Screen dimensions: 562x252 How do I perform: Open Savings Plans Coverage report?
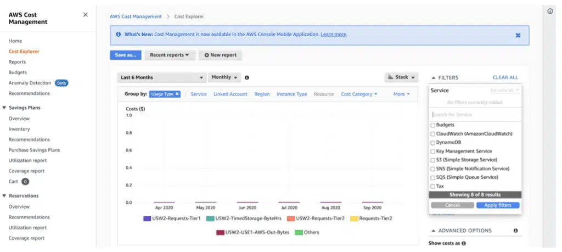[26, 171]
